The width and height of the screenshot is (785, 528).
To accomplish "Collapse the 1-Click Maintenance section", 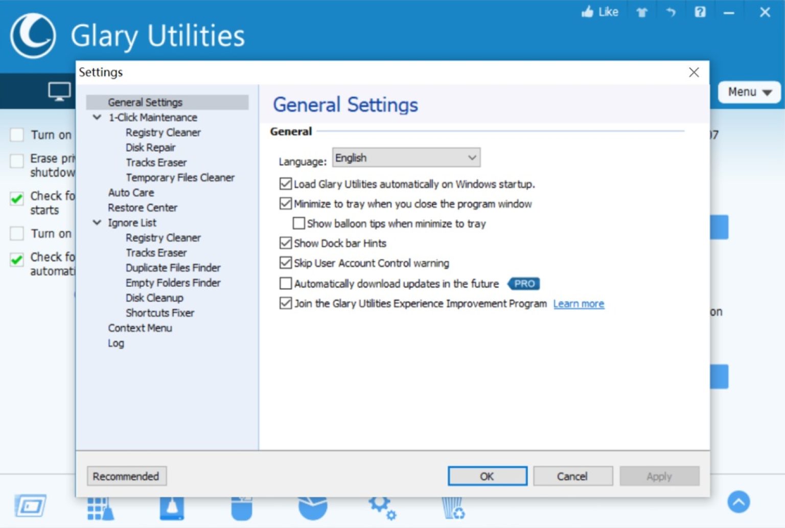I will 97,117.
